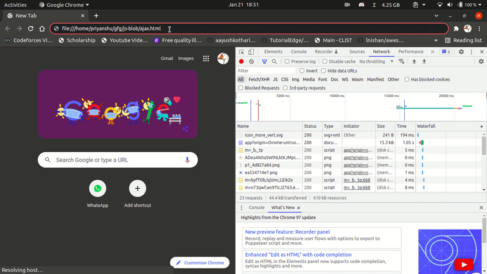The height and width of the screenshot is (274, 487).
Task: Enable Preserve log checkbox
Action: pyautogui.click(x=287, y=61)
